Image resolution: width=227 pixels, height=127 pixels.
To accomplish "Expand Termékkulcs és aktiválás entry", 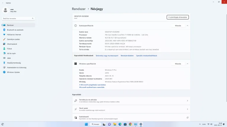I will [187, 101].
